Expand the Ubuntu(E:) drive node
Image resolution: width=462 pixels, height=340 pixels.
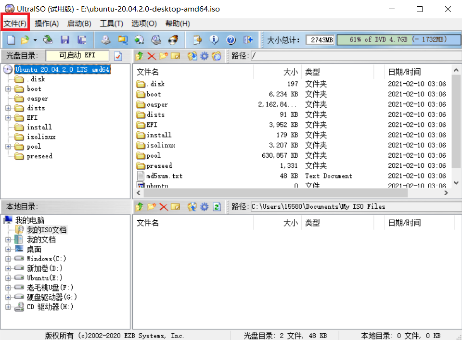click(8, 278)
